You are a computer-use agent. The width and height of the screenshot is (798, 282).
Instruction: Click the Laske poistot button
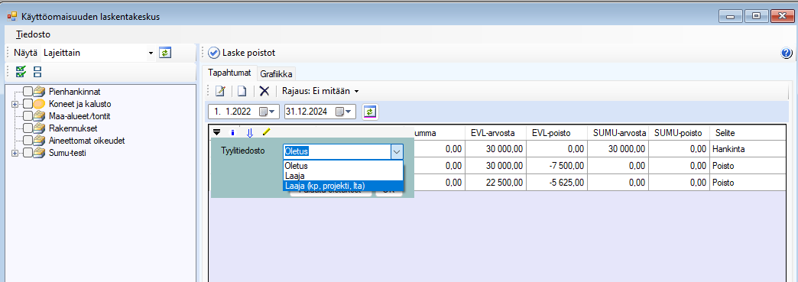coord(242,53)
